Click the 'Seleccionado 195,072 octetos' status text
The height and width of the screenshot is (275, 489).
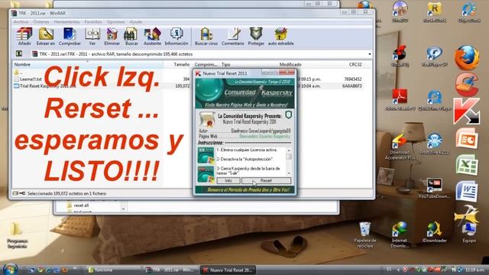(66, 193)
